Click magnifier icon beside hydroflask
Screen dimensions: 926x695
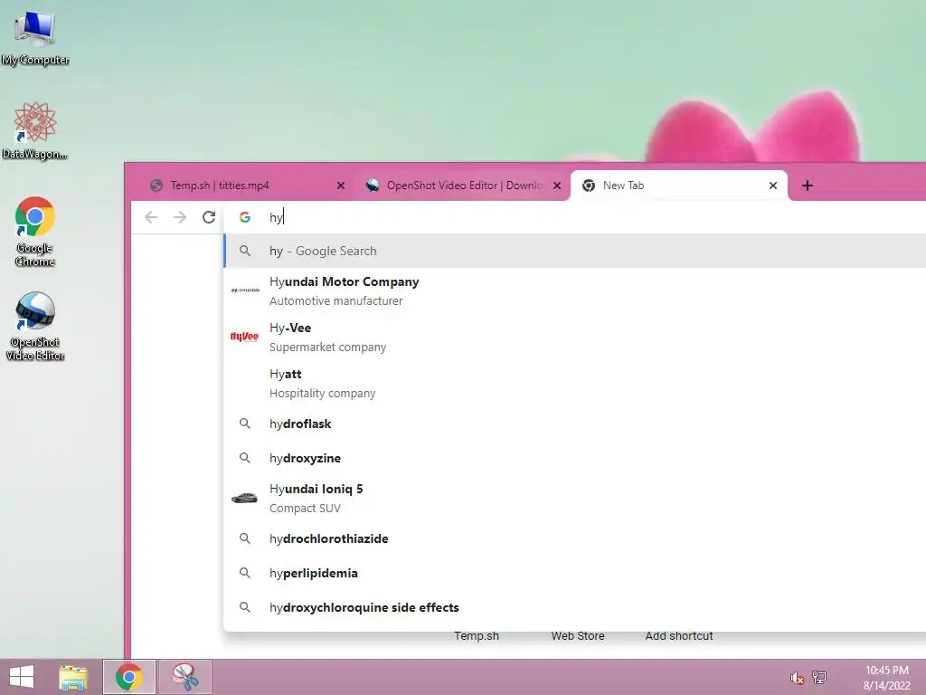(x=244, y=424)
